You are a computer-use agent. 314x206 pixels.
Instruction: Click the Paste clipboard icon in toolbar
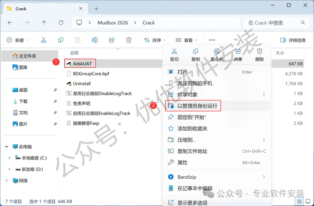point(78,40)
